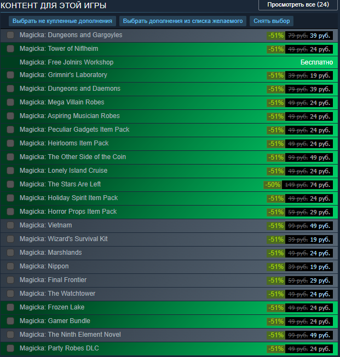Viewport: 340px width, 357px height.
Task: Open 'Magicka: Peculiar Gadgets Item Pack' title
Action: 74,130
